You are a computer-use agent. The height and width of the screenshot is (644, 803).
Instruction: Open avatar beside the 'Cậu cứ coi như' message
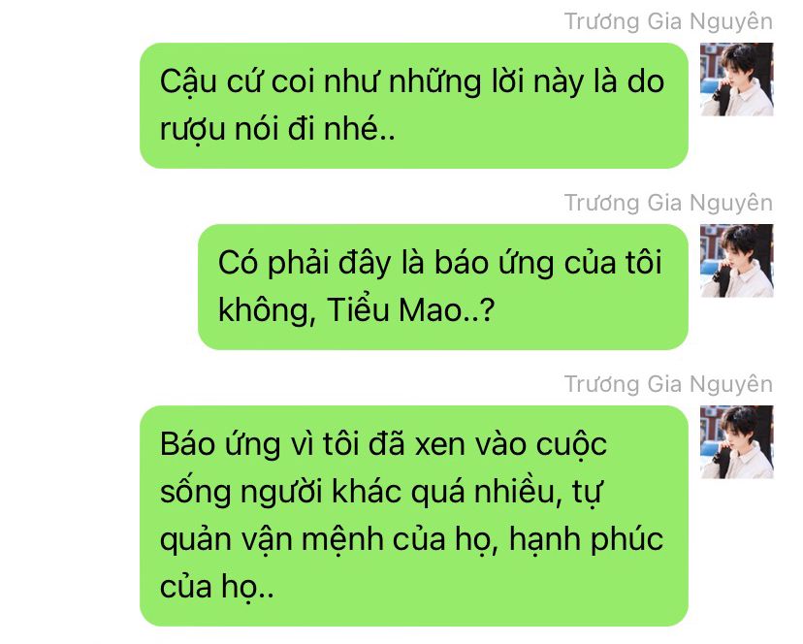tap(736, 80)
